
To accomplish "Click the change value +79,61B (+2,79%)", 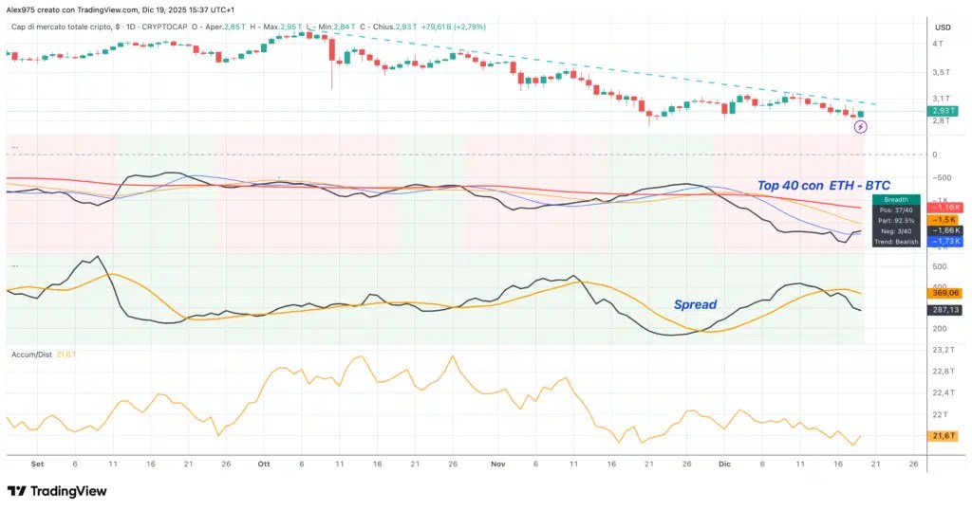I will [453, 27].
